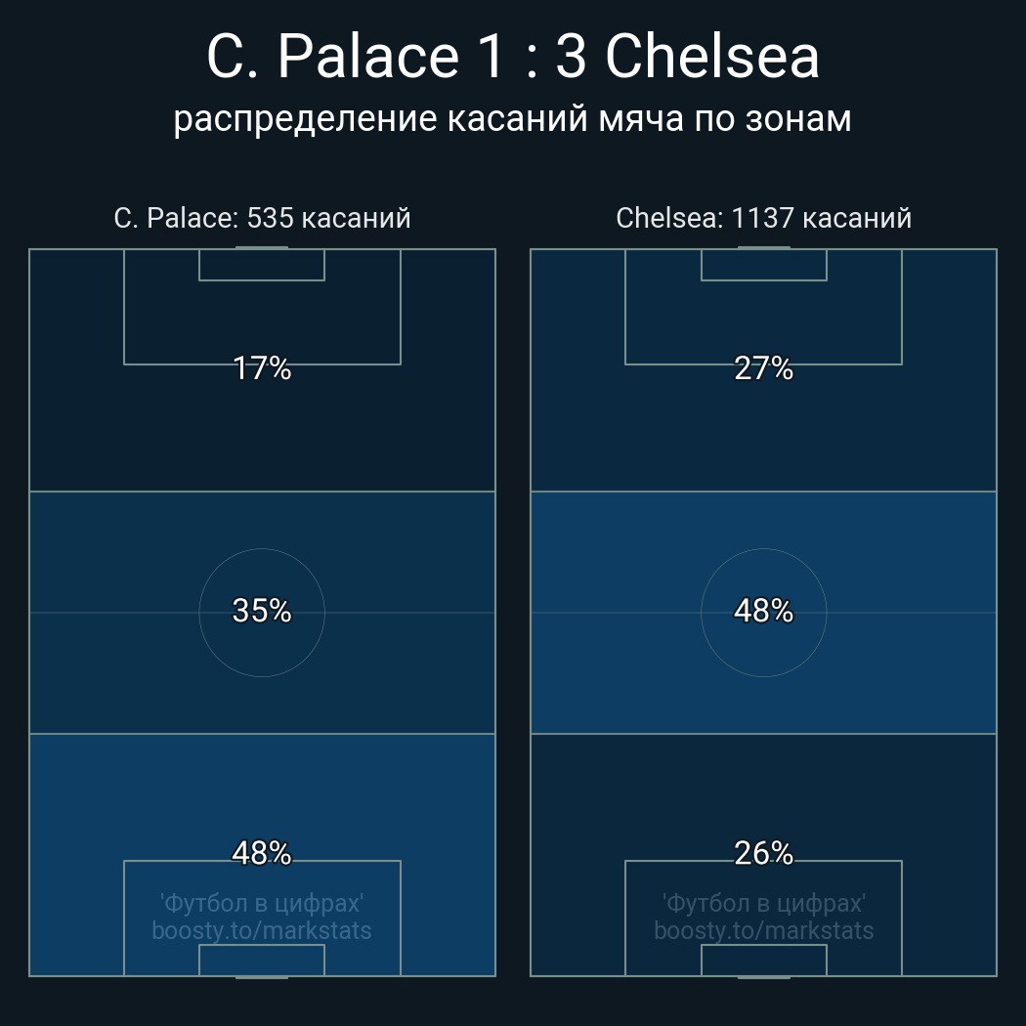The width and height of the screenshot is (1026, 1026).
Task: Click the 17% label on Palace pitch
Action: click(262, 368)
